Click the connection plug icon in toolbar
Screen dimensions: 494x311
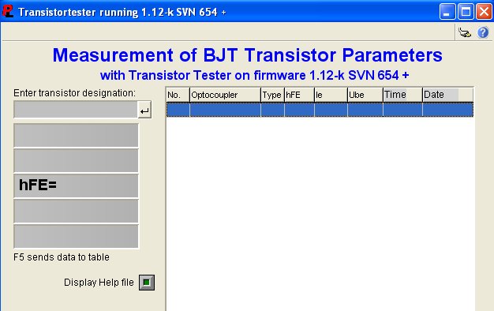pyautogui.click(x=465, y=32)
